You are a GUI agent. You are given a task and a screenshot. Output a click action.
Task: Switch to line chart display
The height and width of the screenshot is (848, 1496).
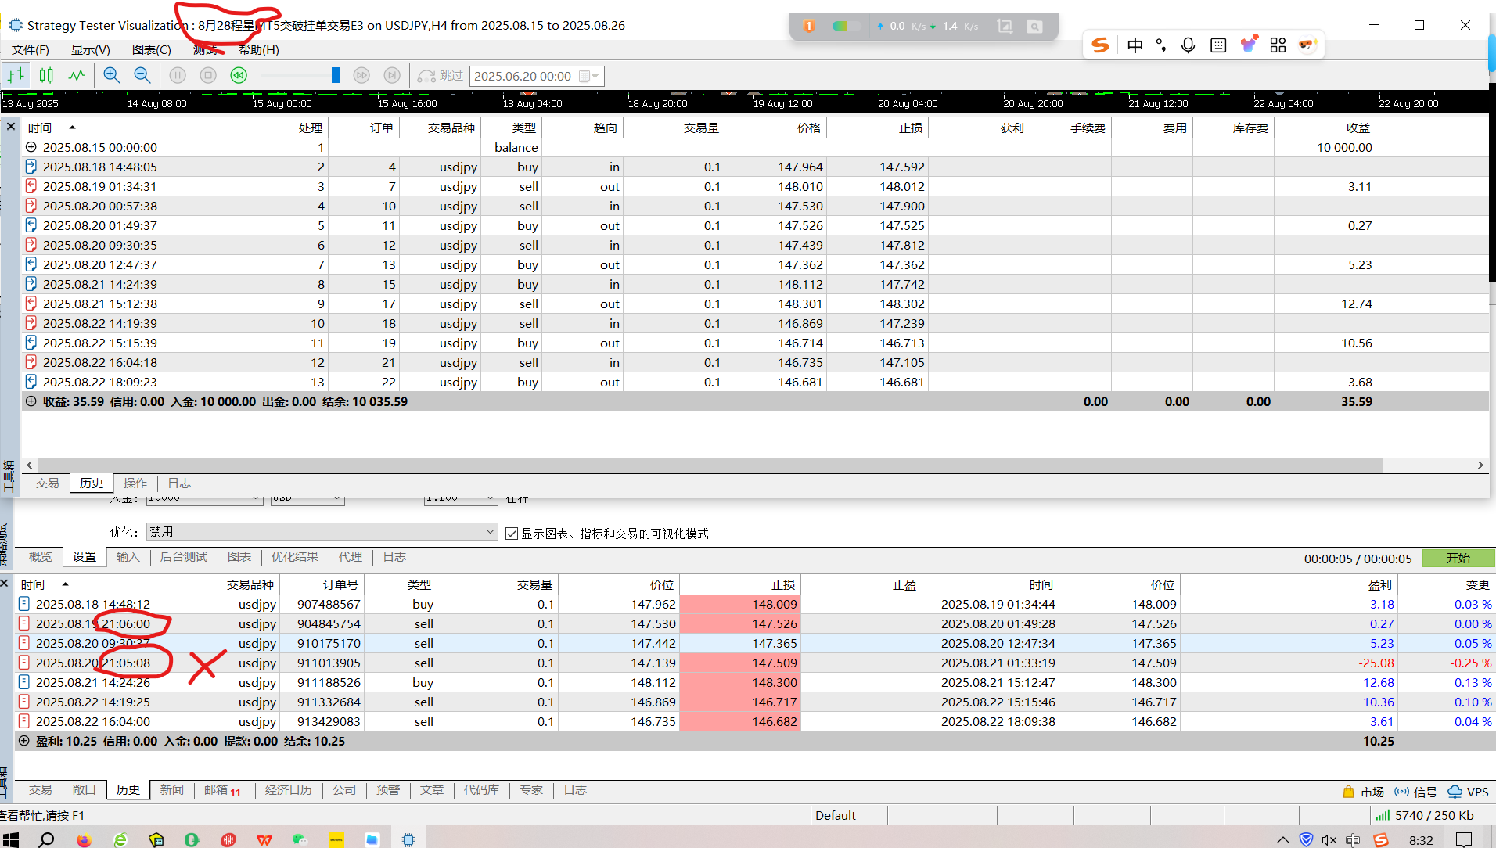77,76
